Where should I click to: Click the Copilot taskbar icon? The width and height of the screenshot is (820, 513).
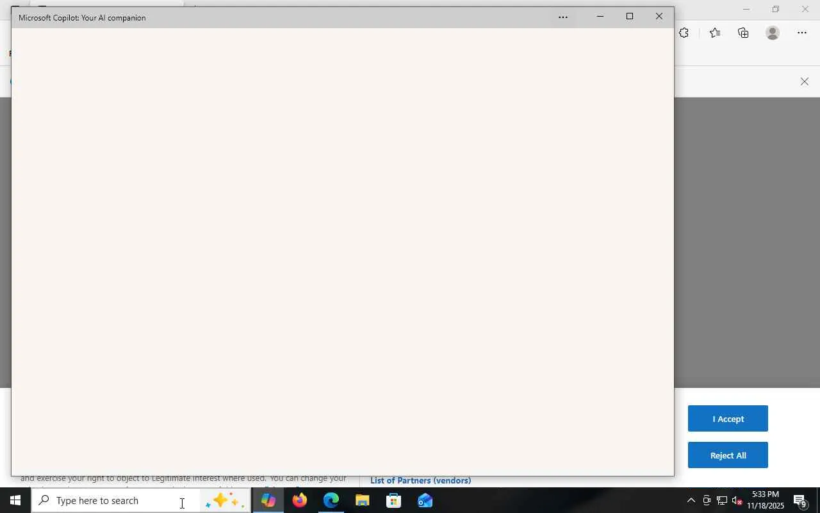tap(268, 500)
